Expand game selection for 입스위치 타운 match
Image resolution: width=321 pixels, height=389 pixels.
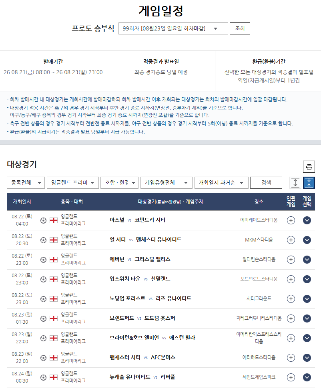pos(307,279)
